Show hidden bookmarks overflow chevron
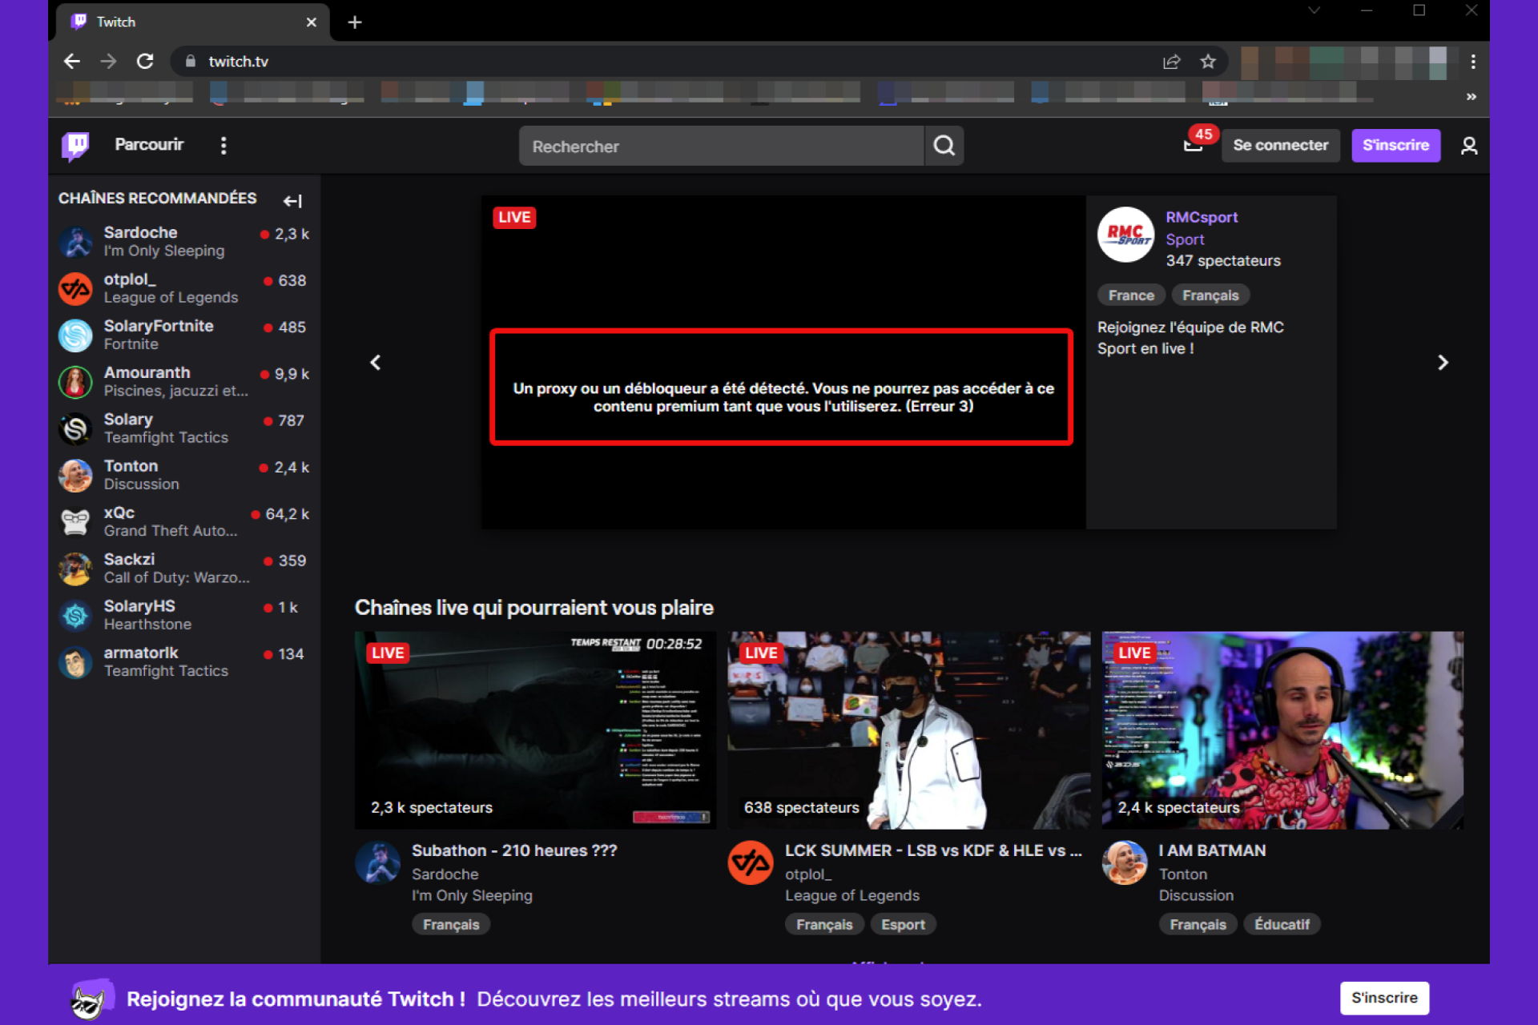 tap(1471, 96)
